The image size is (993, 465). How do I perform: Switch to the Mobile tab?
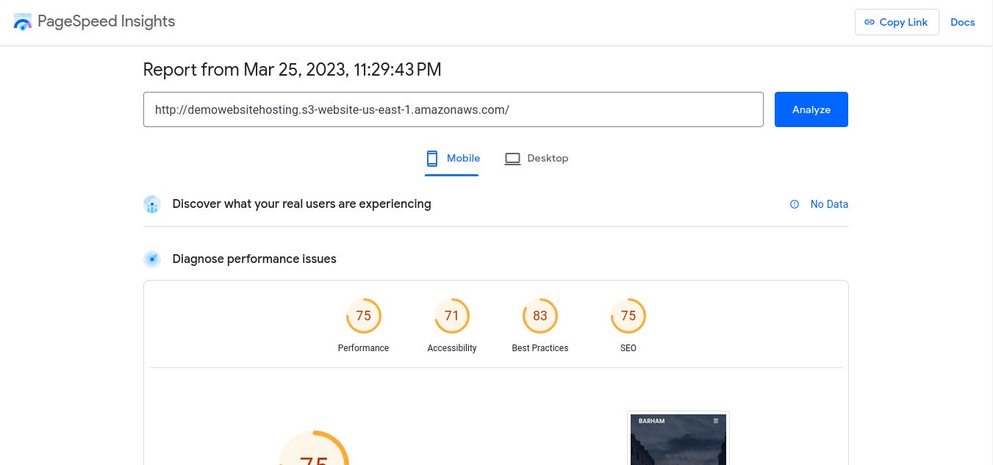pyautogui.click(x=452, y=159)
